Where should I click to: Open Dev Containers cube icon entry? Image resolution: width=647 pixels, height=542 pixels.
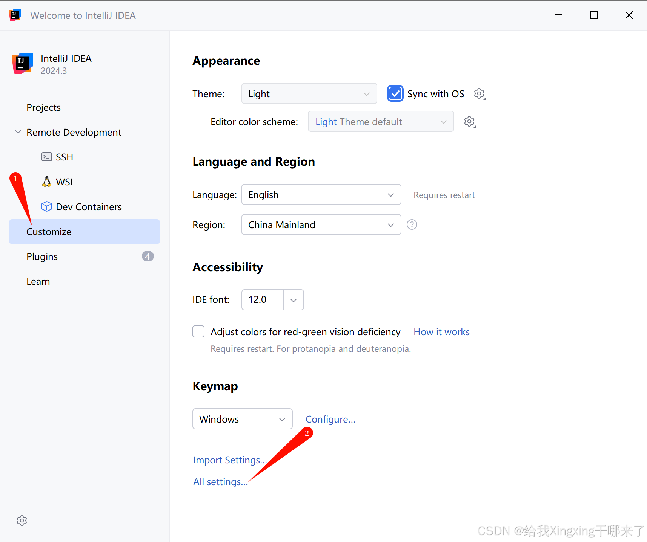pos(47,207)
